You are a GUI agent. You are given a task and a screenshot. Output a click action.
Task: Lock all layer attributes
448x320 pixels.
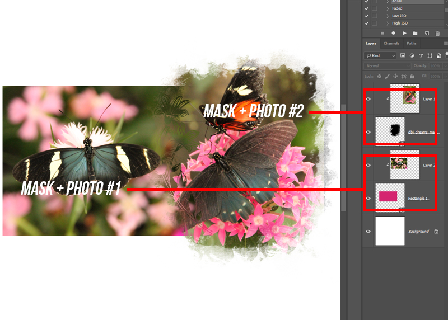(412, 76)
